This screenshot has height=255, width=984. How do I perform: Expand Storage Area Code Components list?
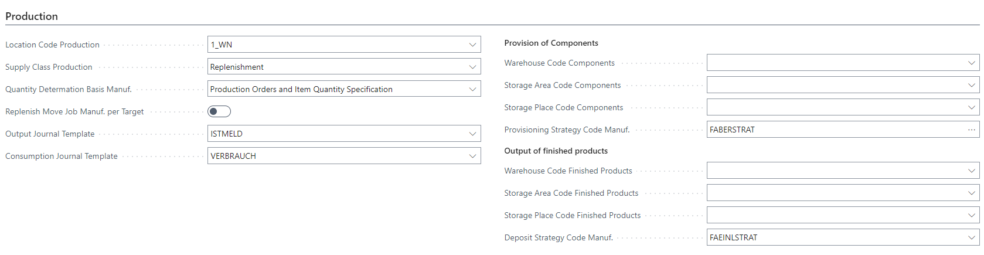[x=971, y=85]
